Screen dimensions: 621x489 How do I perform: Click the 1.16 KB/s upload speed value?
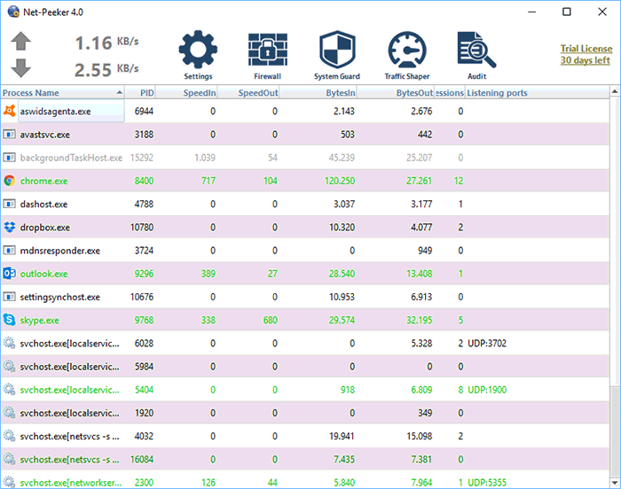(107, 43)
